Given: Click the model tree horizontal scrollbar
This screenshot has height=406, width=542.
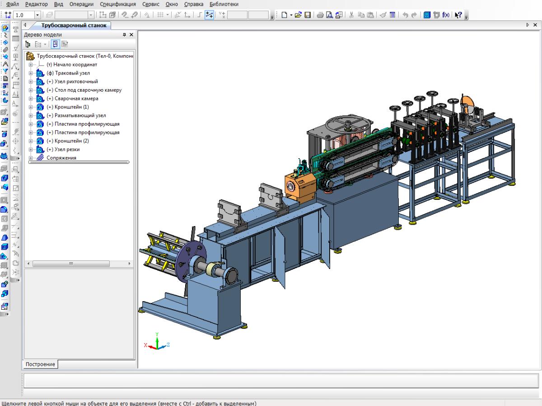Looking at the screenshot, I should point(70,263).
